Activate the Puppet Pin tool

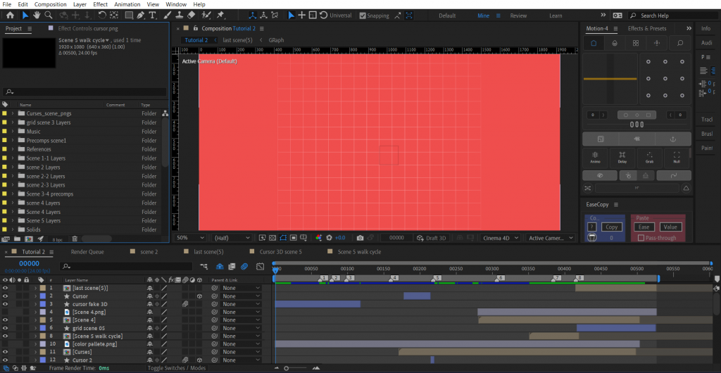point(219,15)
